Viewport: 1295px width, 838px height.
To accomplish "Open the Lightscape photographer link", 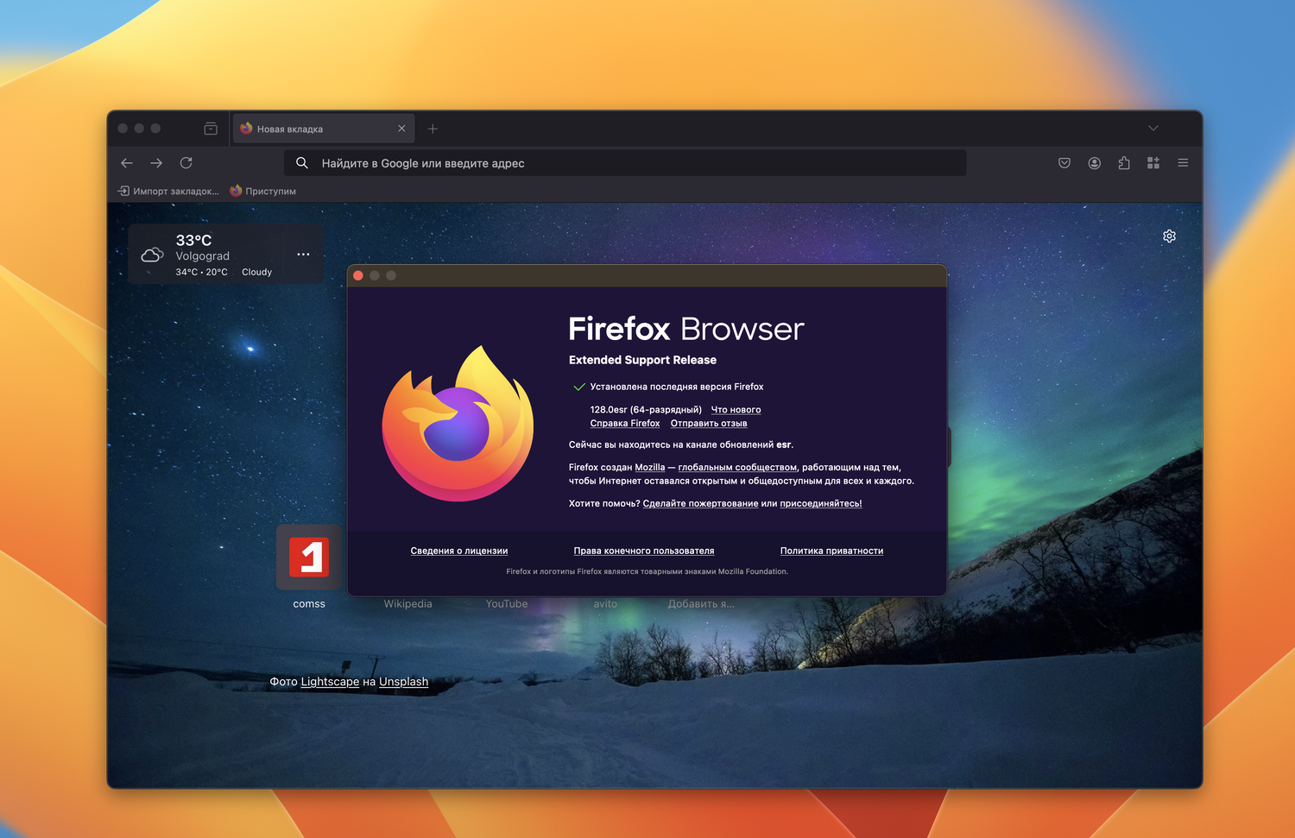I will coord(330,682).
